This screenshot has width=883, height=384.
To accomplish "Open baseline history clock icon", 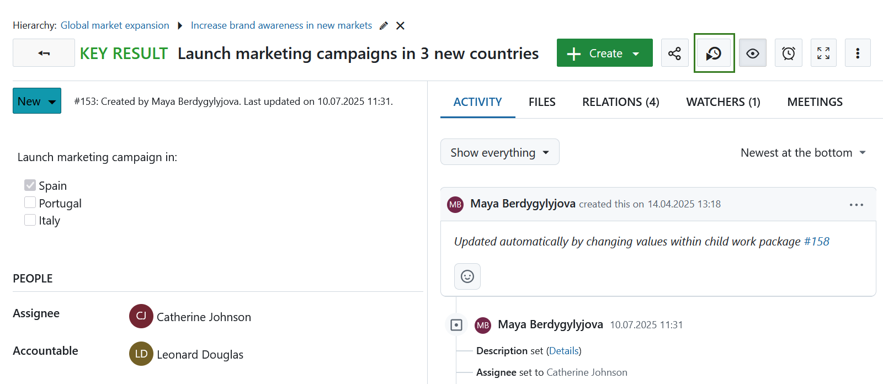I will pyautogui.click(x=714, y=53).
